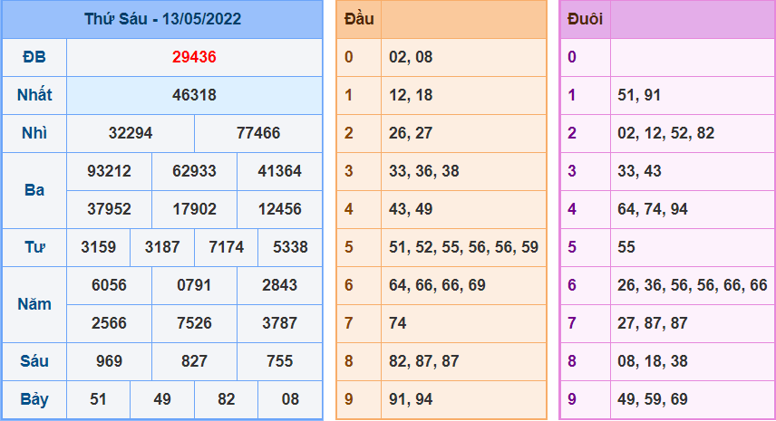Click the date header Thứ Sáu - 13/05/2022
The height and width of the screenshot is (421, 776).
coord(162,19)
